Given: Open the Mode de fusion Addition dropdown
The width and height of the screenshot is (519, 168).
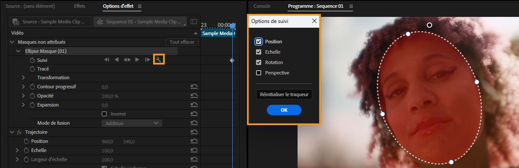Looking at the screenshot, I should click(132, 123).
